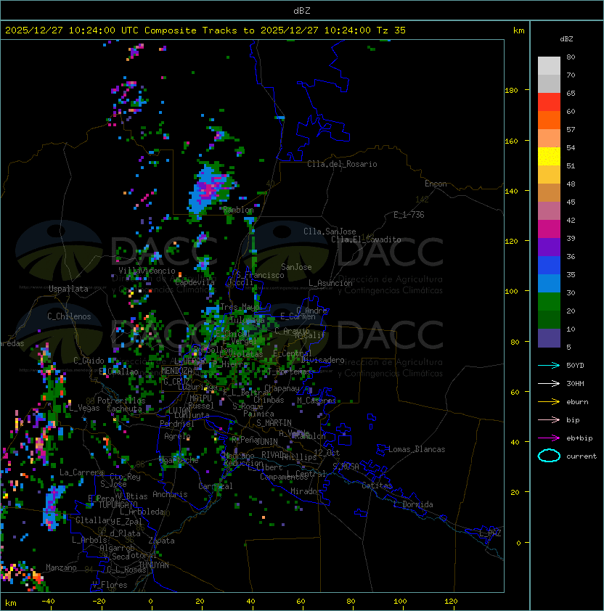Click the C_Chilenos label
Image resolution: width=604 pixels, height=611 pixels.
click(69, 316)
